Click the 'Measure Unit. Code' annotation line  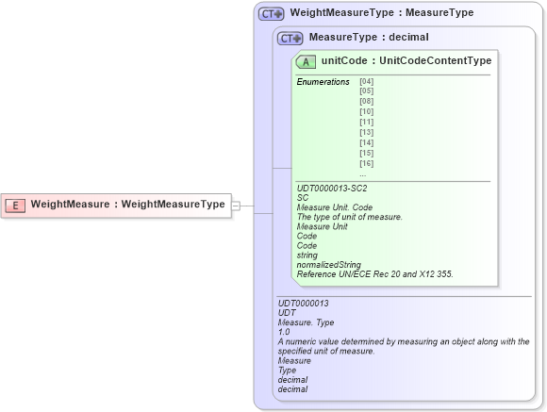tap(335, 207)
